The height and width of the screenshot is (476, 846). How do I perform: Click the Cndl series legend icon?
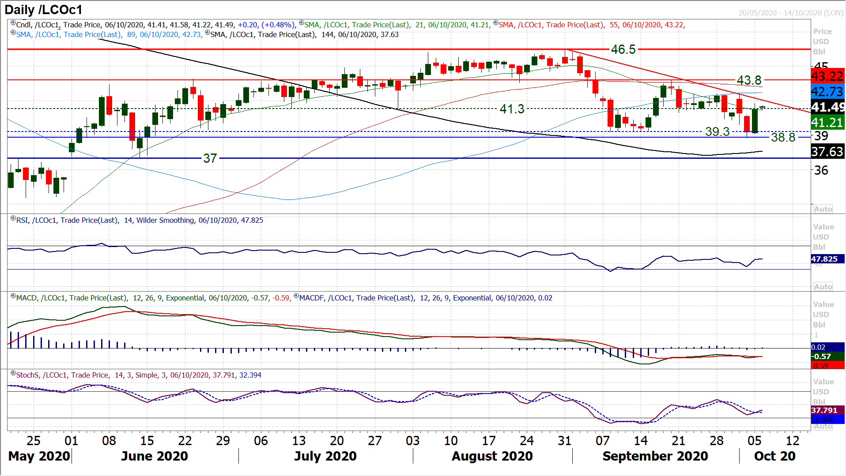(x=13, y=23)
